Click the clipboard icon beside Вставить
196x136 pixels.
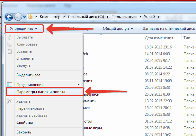[10, 51]
